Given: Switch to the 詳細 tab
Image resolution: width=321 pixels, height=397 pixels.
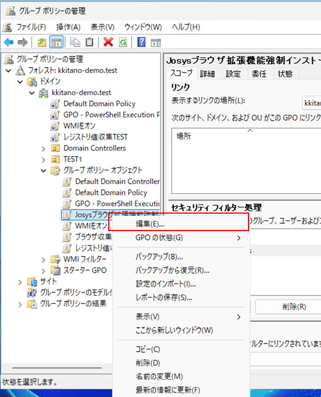Looking at the screenshot, I should pyautogui.click(x=207, y=73).
